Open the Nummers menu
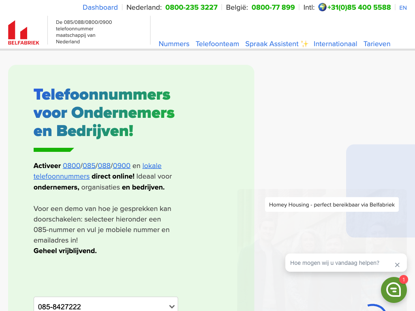 (x=174, y=44)
